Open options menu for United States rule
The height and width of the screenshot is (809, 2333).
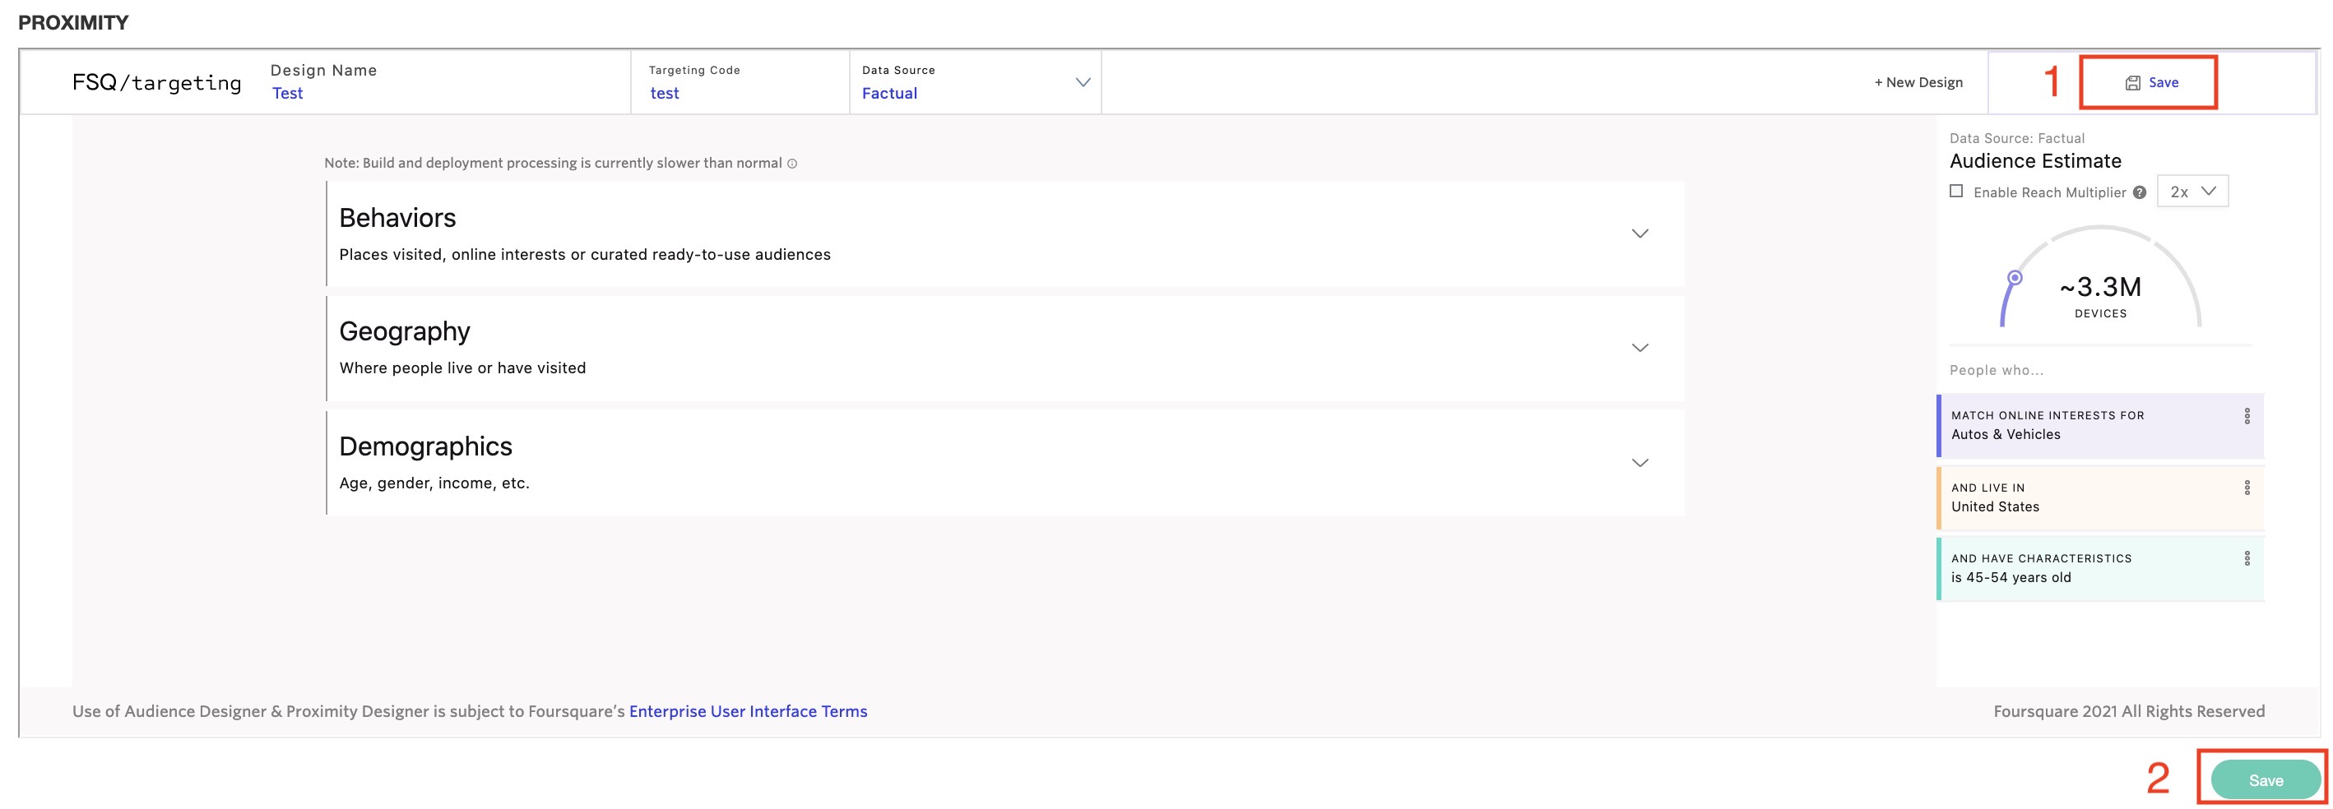click(2246, 488)
